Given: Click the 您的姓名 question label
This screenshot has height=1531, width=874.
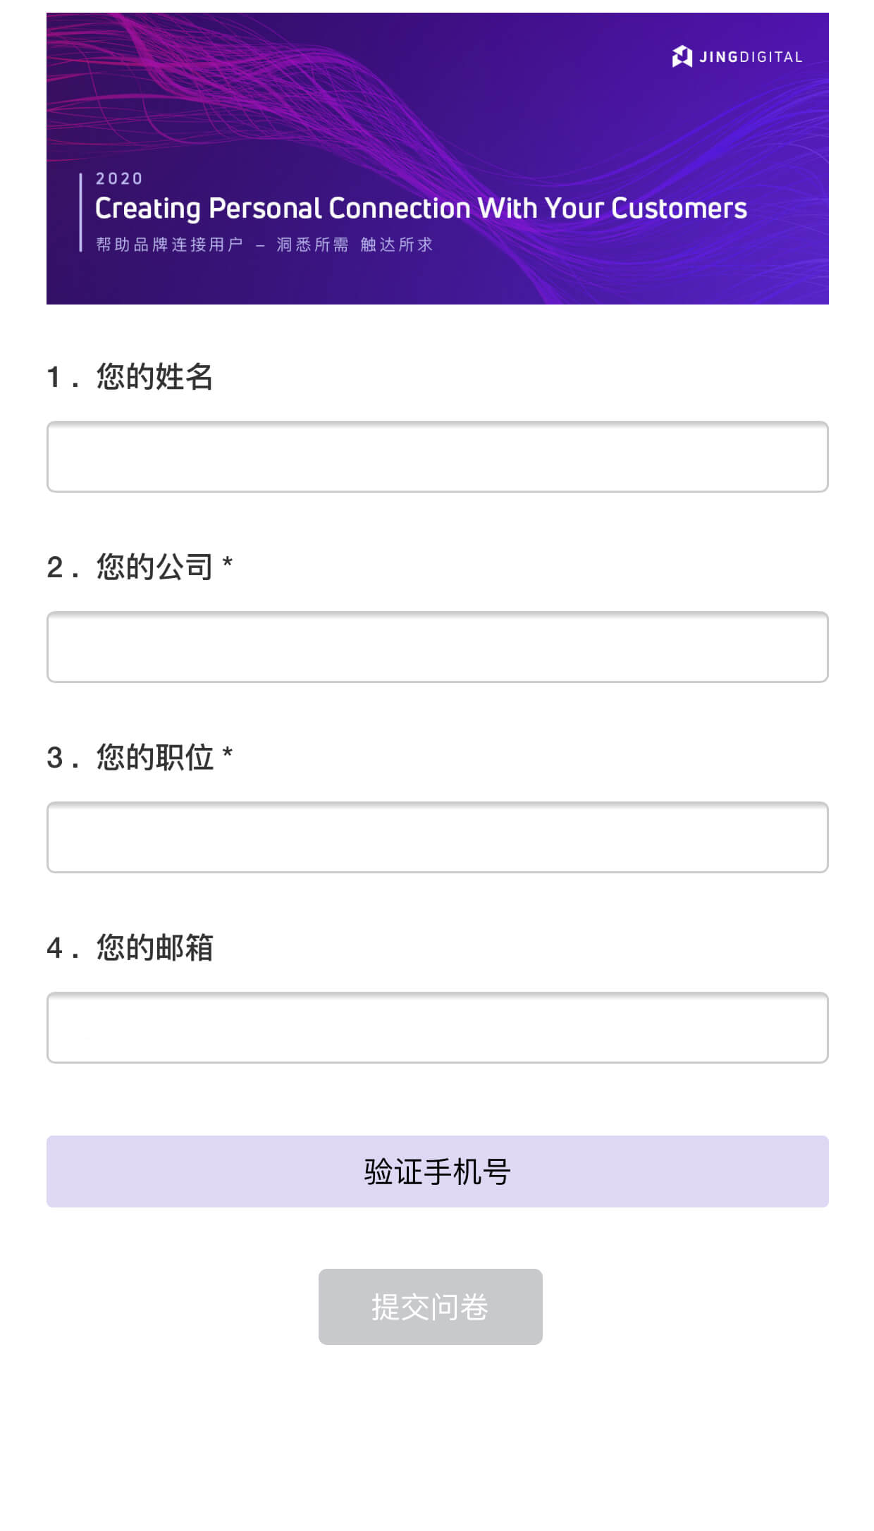Looking at the screenshot, I should [x=154, y=376].
